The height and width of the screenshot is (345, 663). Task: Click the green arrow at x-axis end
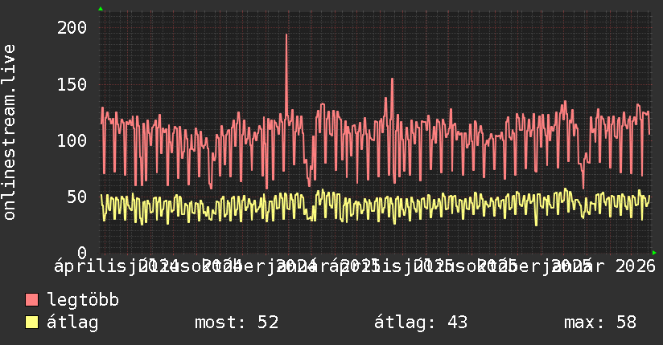pos(654,253)
